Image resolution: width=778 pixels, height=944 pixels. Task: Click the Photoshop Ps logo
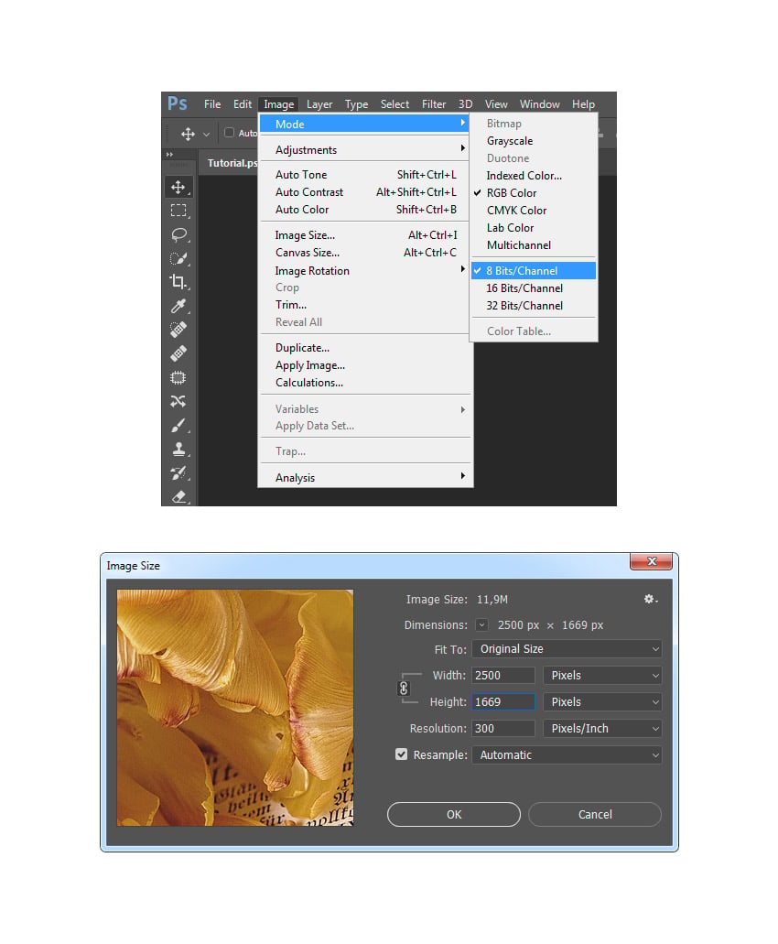coord(177,103)
